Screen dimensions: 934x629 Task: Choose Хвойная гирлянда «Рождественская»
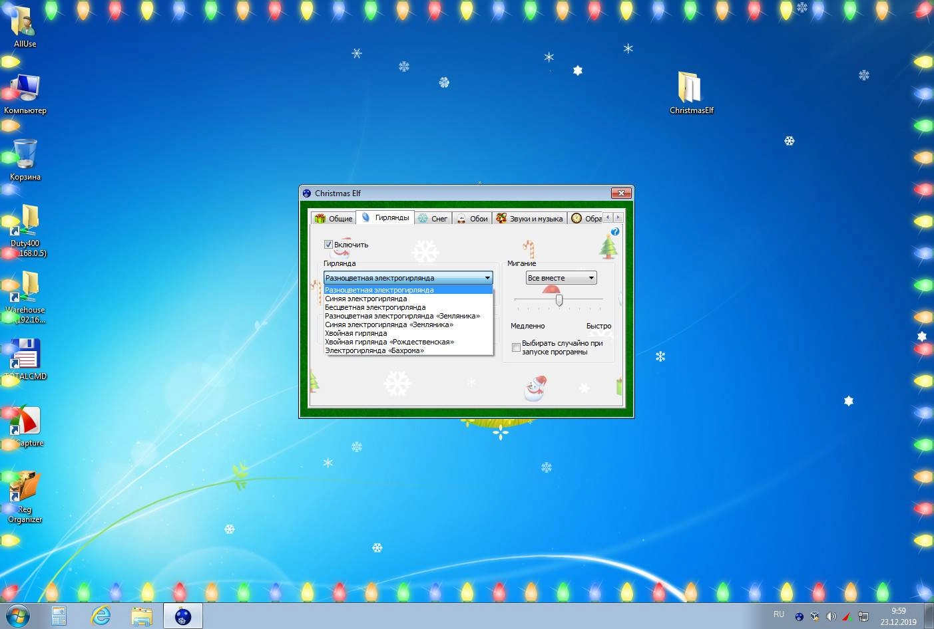pyautogui.click(x=408, y=342)
